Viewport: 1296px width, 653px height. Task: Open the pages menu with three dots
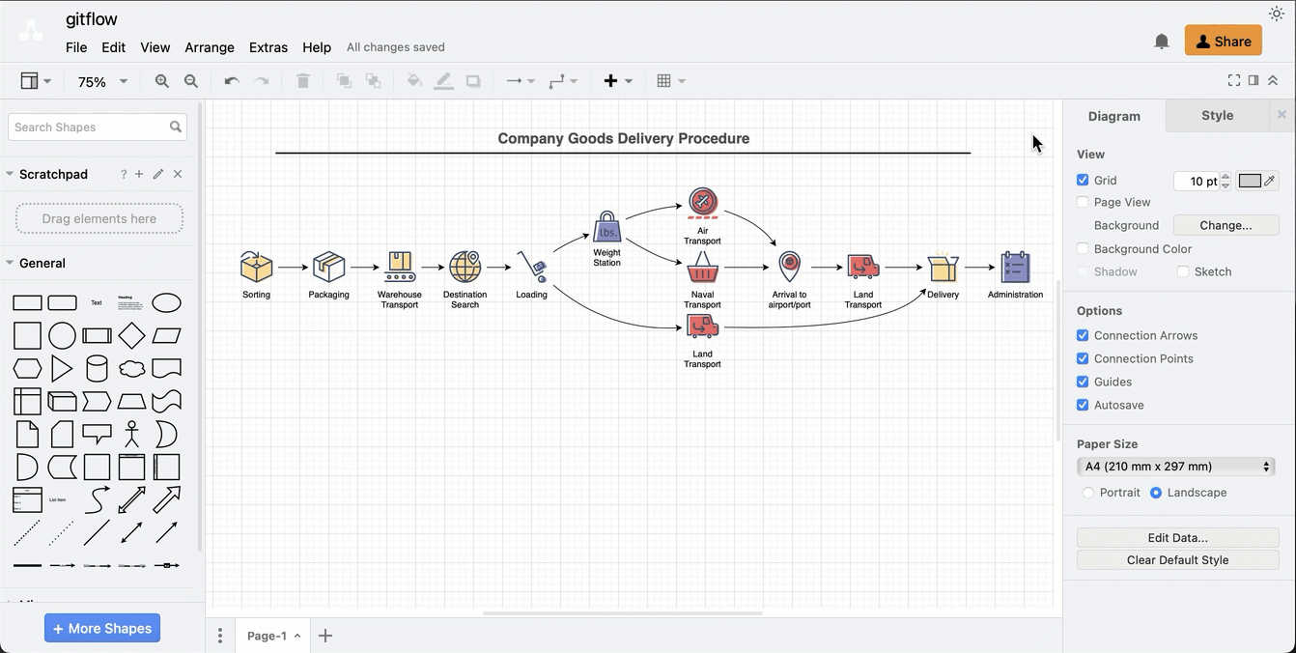coord(220,636)
